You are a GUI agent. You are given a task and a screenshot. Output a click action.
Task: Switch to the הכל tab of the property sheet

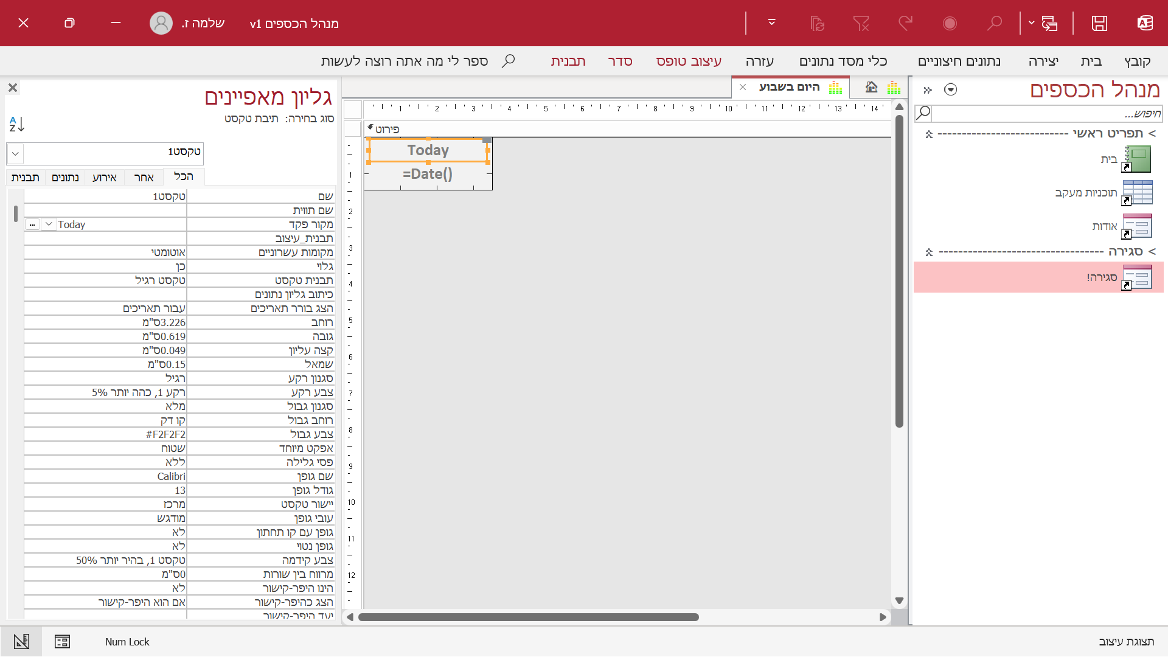pos(184,176)
